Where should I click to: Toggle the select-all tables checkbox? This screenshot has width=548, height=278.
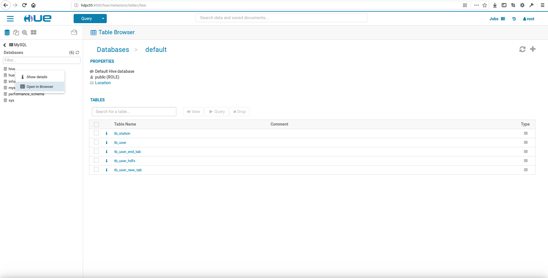click(x=96, y=124)
